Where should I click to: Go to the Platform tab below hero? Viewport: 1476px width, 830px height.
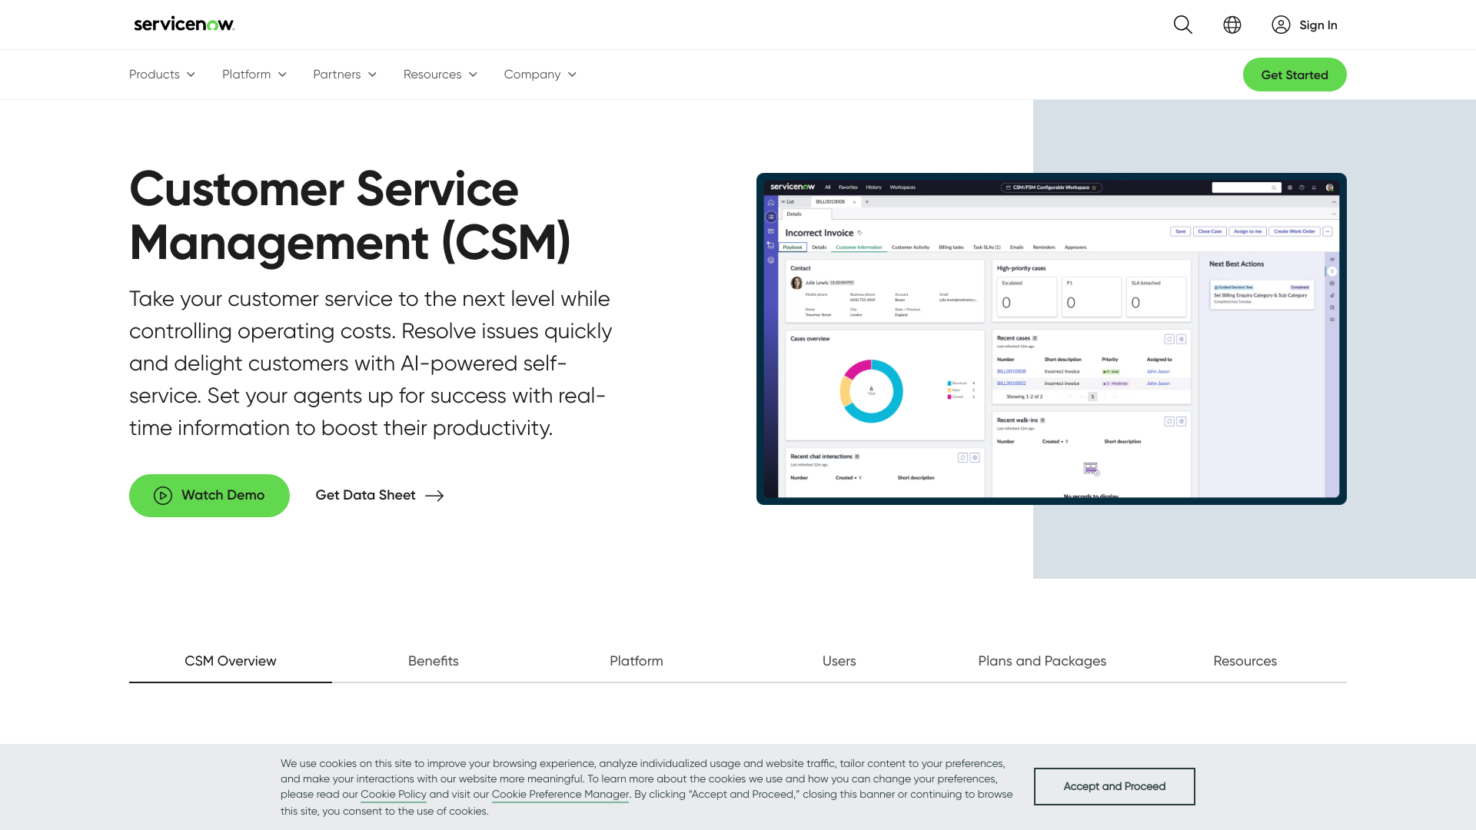[x=637, y=661]
